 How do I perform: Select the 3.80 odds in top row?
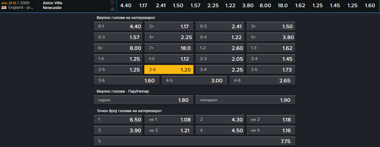(248, 6)
